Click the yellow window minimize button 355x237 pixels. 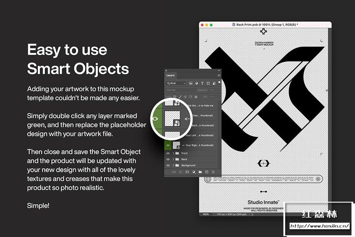(x=207, y=25)
